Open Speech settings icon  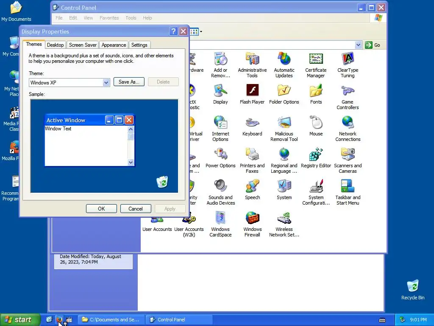point(252,190)
